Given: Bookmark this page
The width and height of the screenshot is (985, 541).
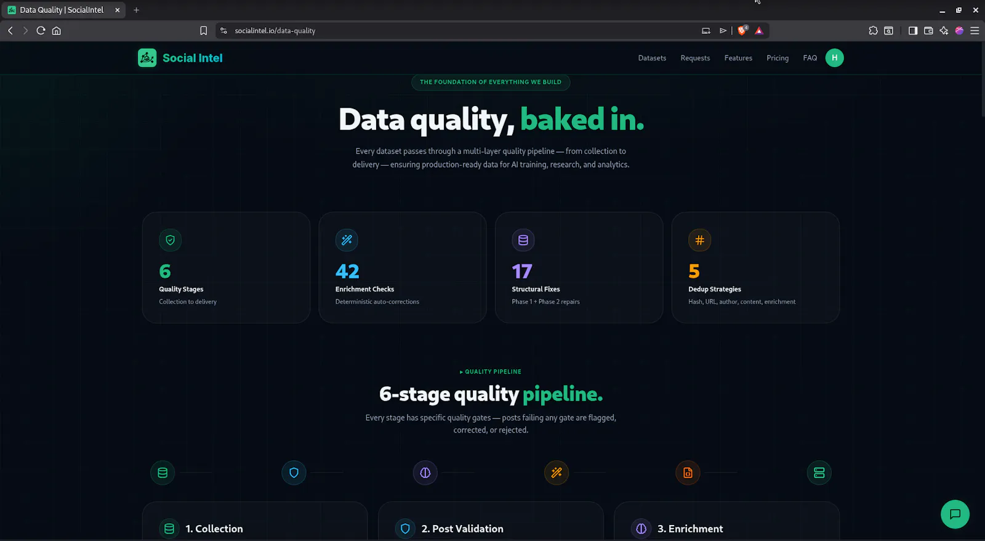Looking at the screenshot, I should point(204,31).
